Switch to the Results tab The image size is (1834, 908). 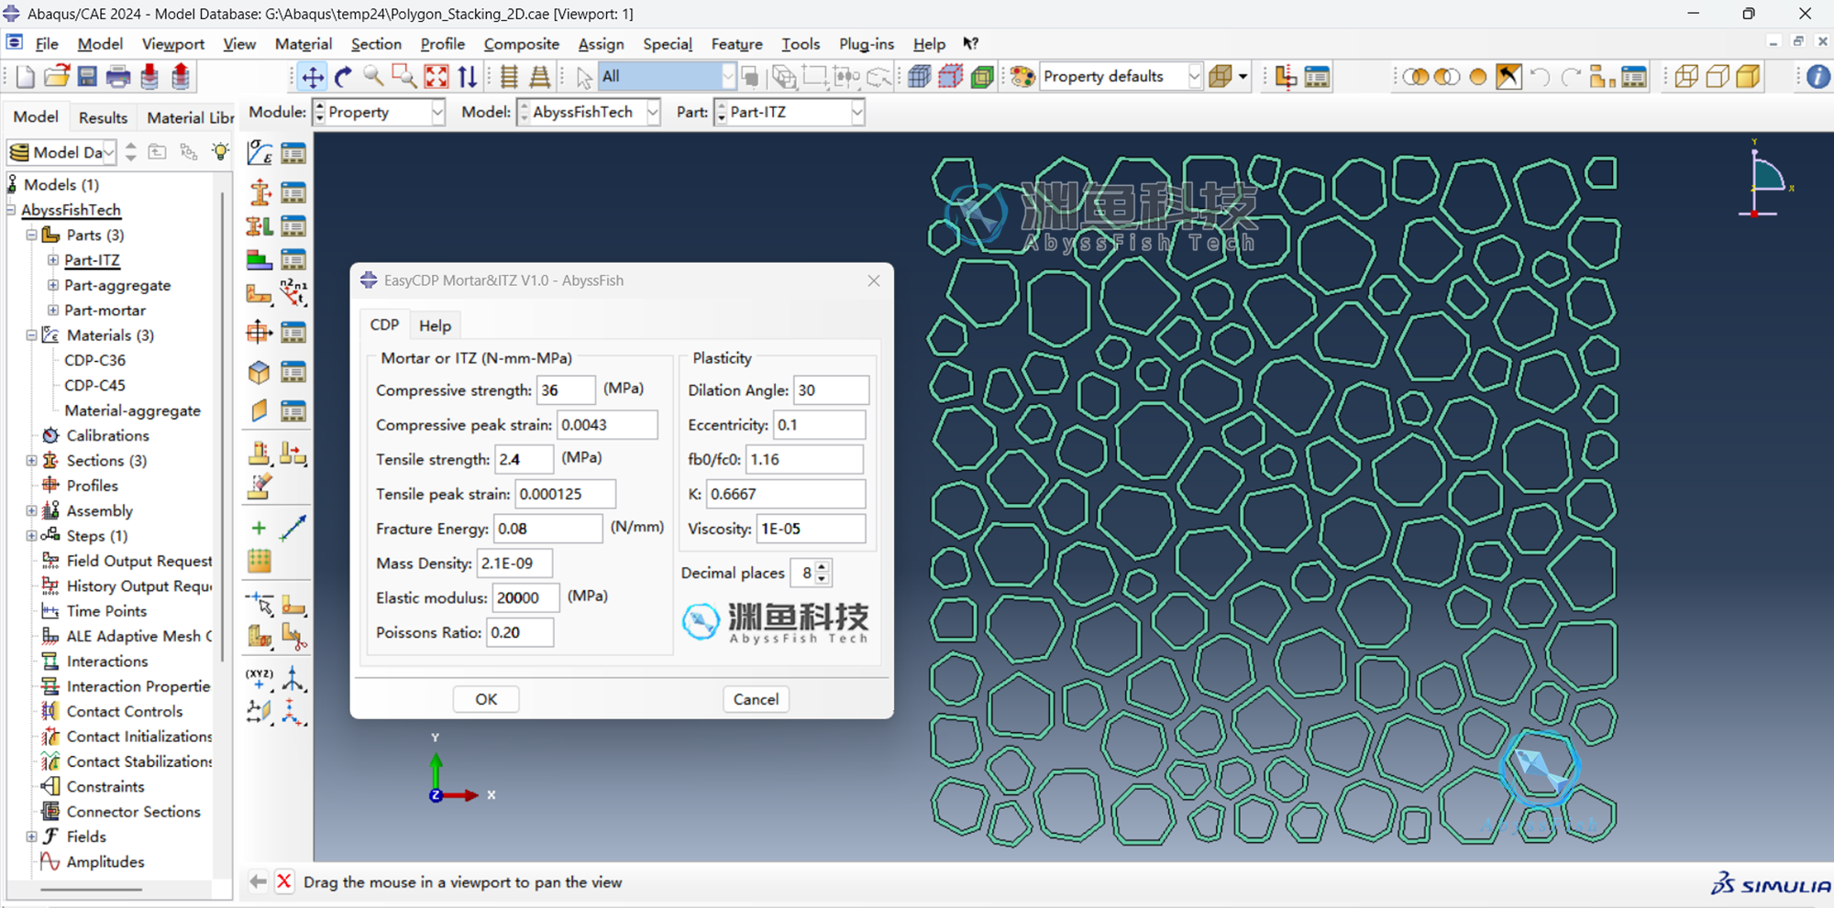tap(104, 117)
